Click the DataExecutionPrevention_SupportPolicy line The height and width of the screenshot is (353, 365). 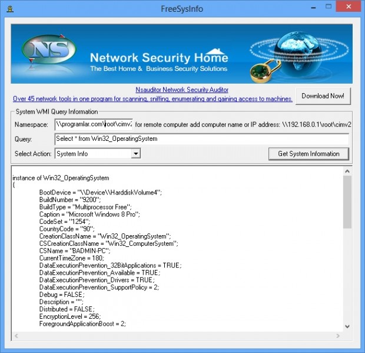(x=99, y=288)
